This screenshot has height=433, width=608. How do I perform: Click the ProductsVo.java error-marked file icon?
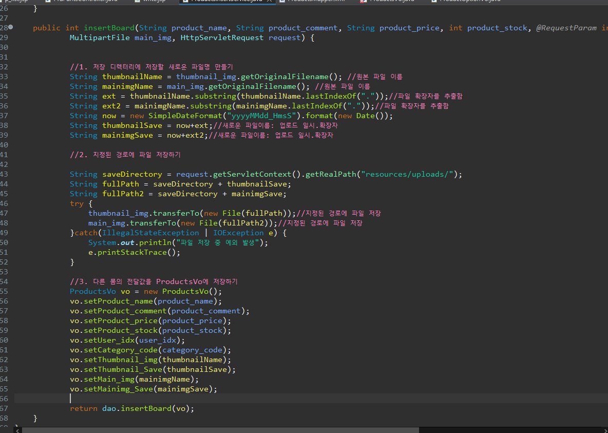pyautogui.click(x=363, y=1)
